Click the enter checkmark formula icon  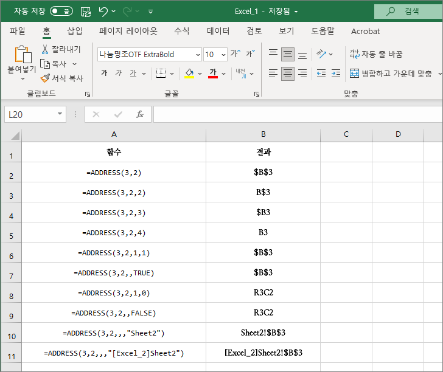click(118, 114)
